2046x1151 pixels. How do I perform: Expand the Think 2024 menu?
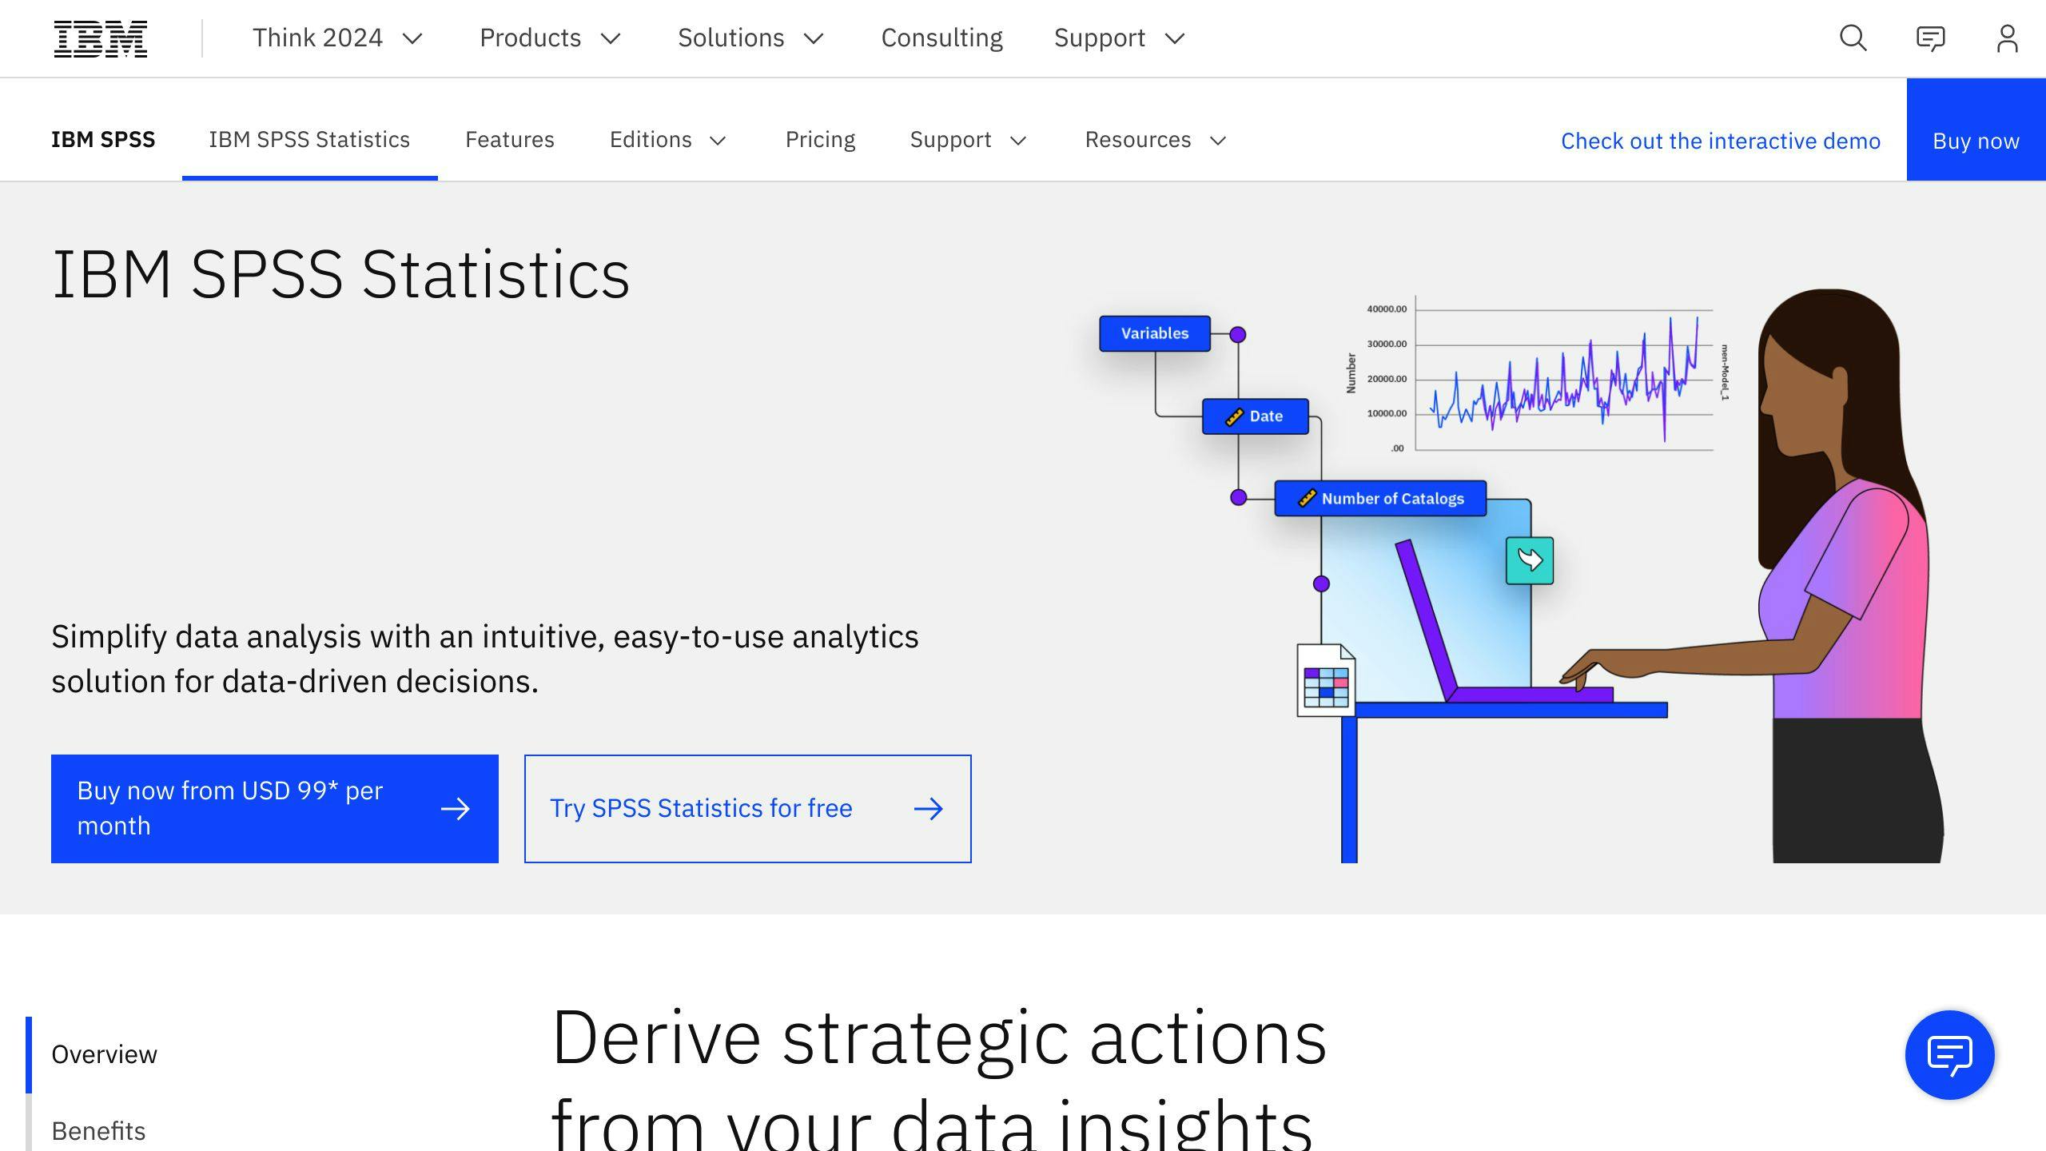coord(337,38)
